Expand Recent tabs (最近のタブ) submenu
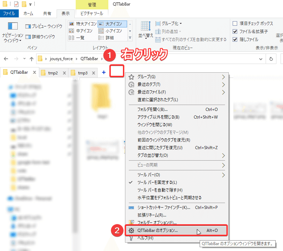 pos(176,84)
